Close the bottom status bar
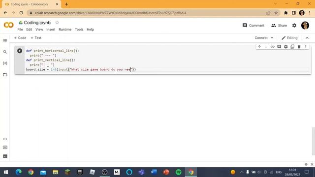This screenshot has width=315, height=177. click(312, 164)
